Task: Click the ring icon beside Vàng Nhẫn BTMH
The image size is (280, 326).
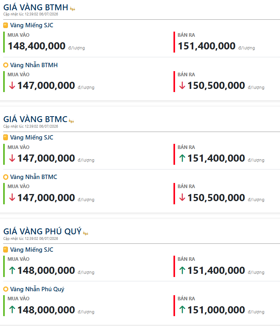Action: coord(6,65)
